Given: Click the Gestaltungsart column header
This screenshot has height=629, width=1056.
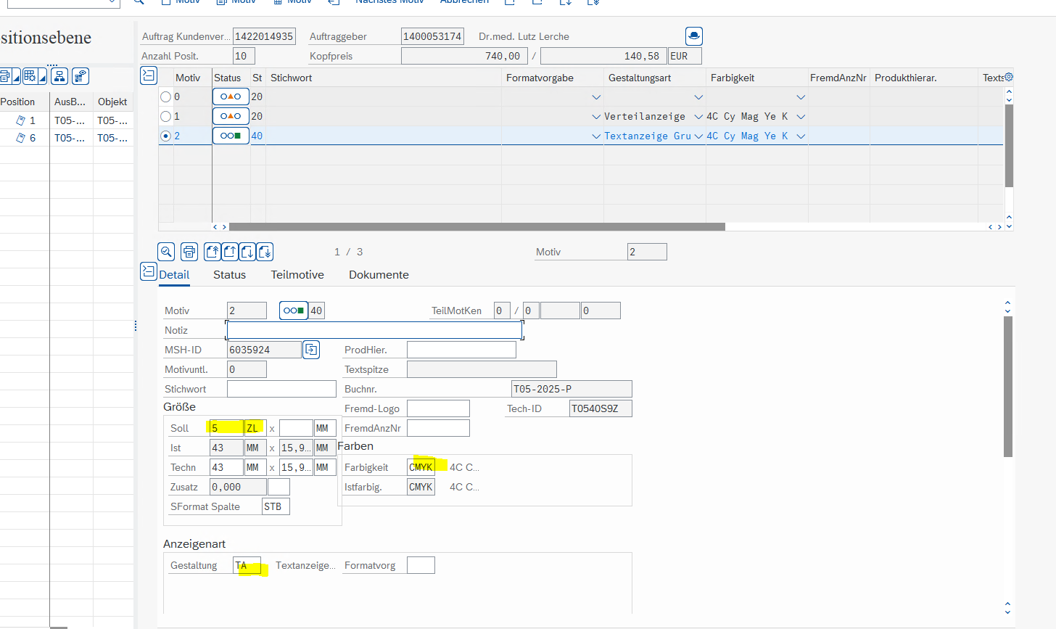Looking at the screenshot, I should (655, 78).
